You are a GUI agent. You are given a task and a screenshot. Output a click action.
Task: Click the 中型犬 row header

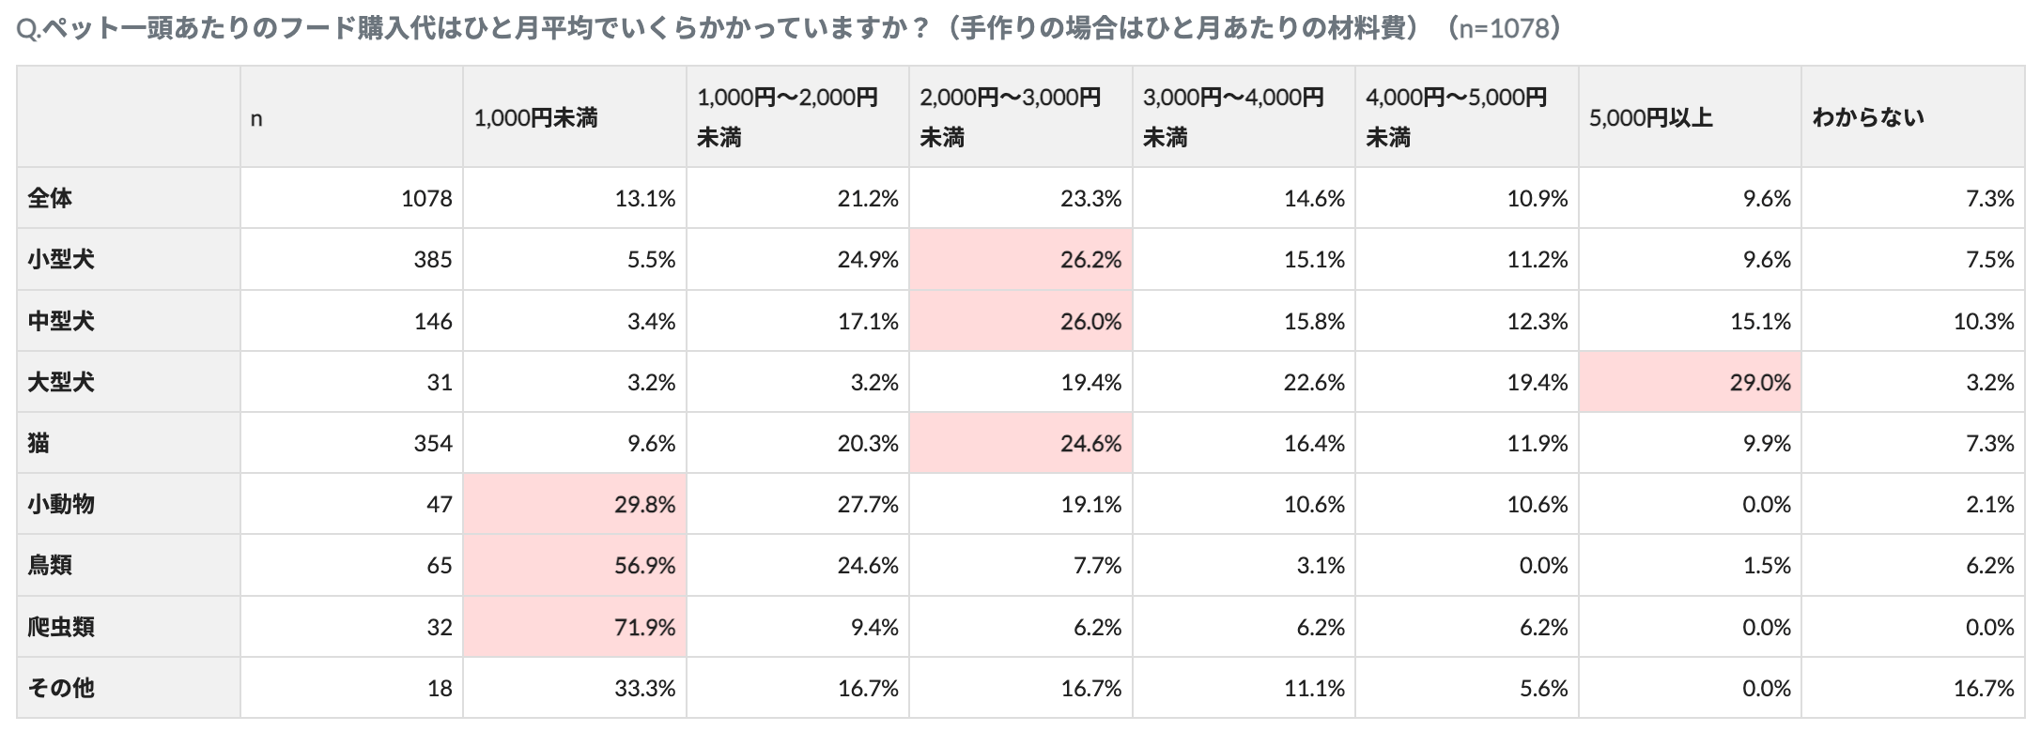61,321
